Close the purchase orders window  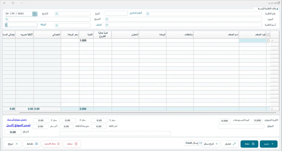click(x=4, y=3)
